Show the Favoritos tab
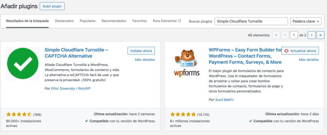The width and height of the screenshot is (327, 135). [x=139, y=21]
